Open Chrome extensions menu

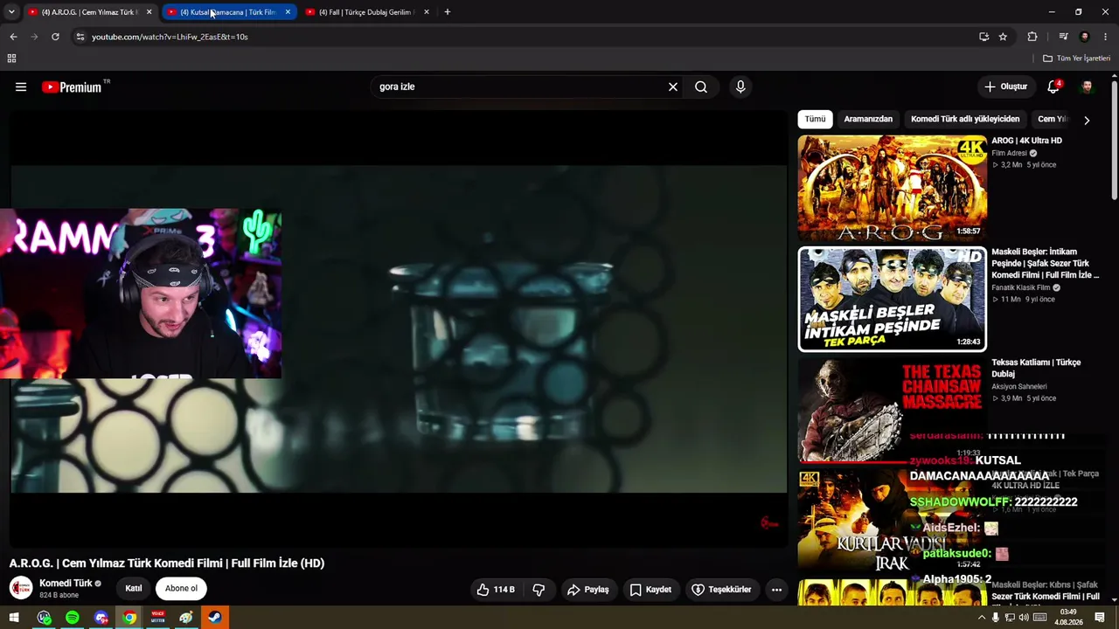pyautogui.click(x=1032, y=37)
